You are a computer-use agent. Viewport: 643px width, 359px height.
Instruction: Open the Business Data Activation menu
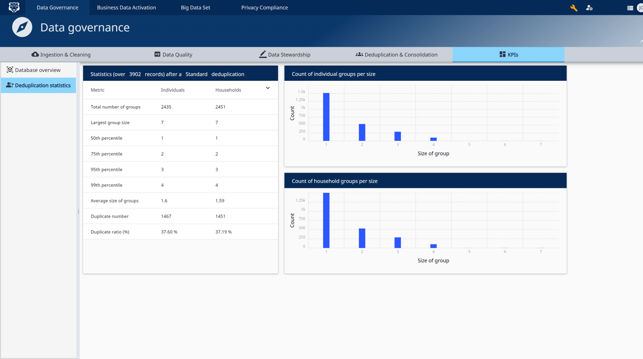[126, 8]
